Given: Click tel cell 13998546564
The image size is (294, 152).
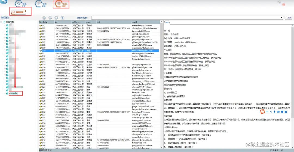Looking at the screenshot, I should [x=103, y=31].
